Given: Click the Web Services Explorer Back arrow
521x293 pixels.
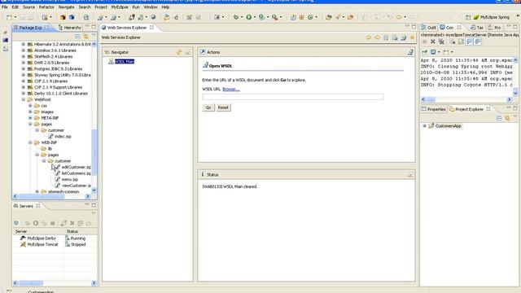Looking at the screenshot, I should coord(369,37).
